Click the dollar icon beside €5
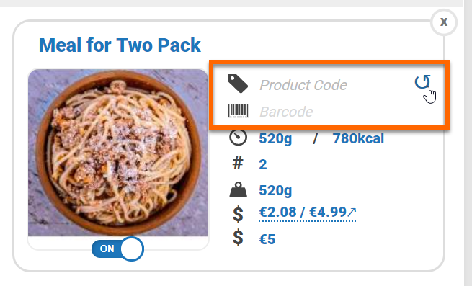 pyautogui.click(x=238, y=238)
